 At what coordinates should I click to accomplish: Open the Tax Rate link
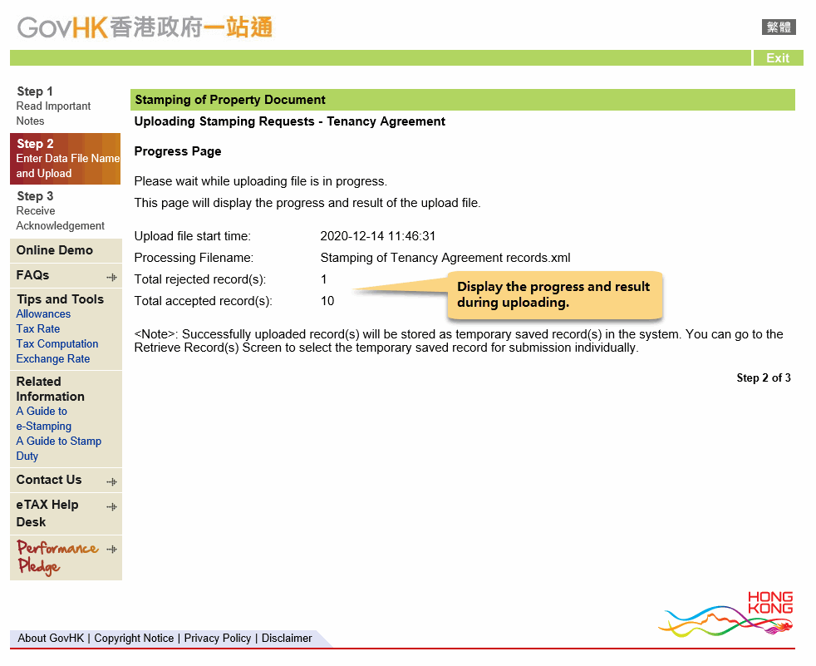(38, 329)
